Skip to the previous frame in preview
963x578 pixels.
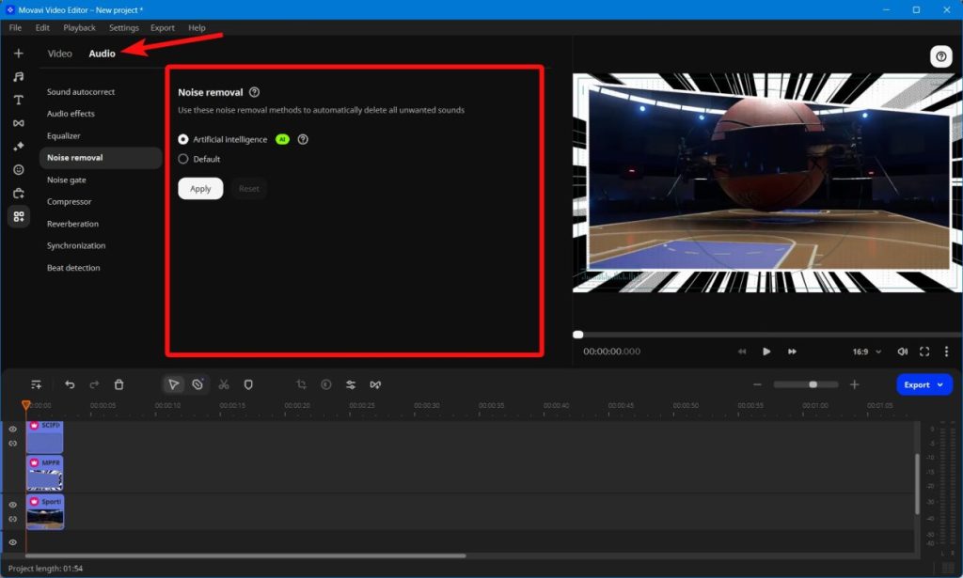742,351
